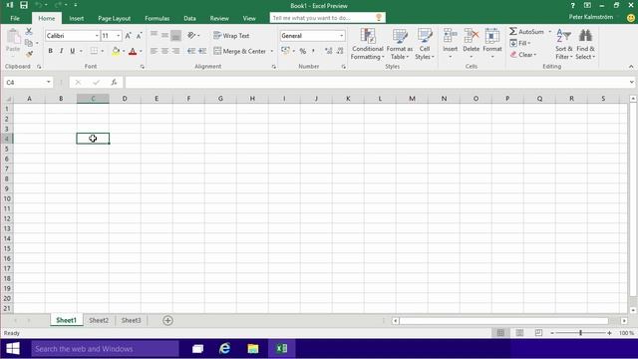
Task: Switch to the Insert ribbon tab
Action: pos(76,18)
